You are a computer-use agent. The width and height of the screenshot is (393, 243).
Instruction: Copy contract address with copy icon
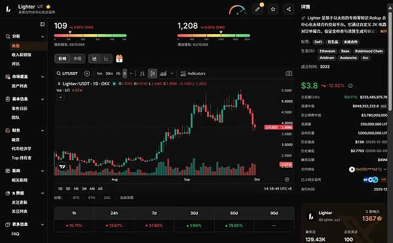point(380,170)
